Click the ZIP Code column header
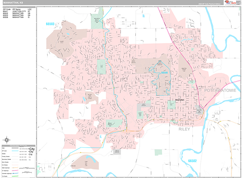 click(6, 9)
